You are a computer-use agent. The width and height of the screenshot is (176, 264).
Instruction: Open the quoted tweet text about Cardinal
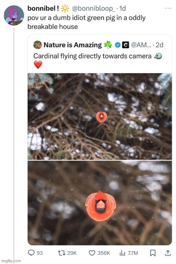(93, 56)
